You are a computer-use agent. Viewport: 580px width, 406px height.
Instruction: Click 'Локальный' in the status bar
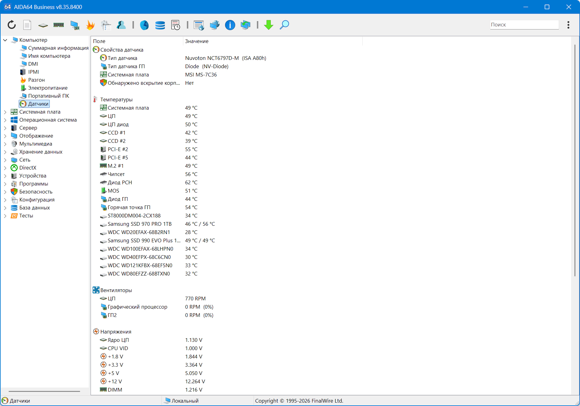(185, 401)
